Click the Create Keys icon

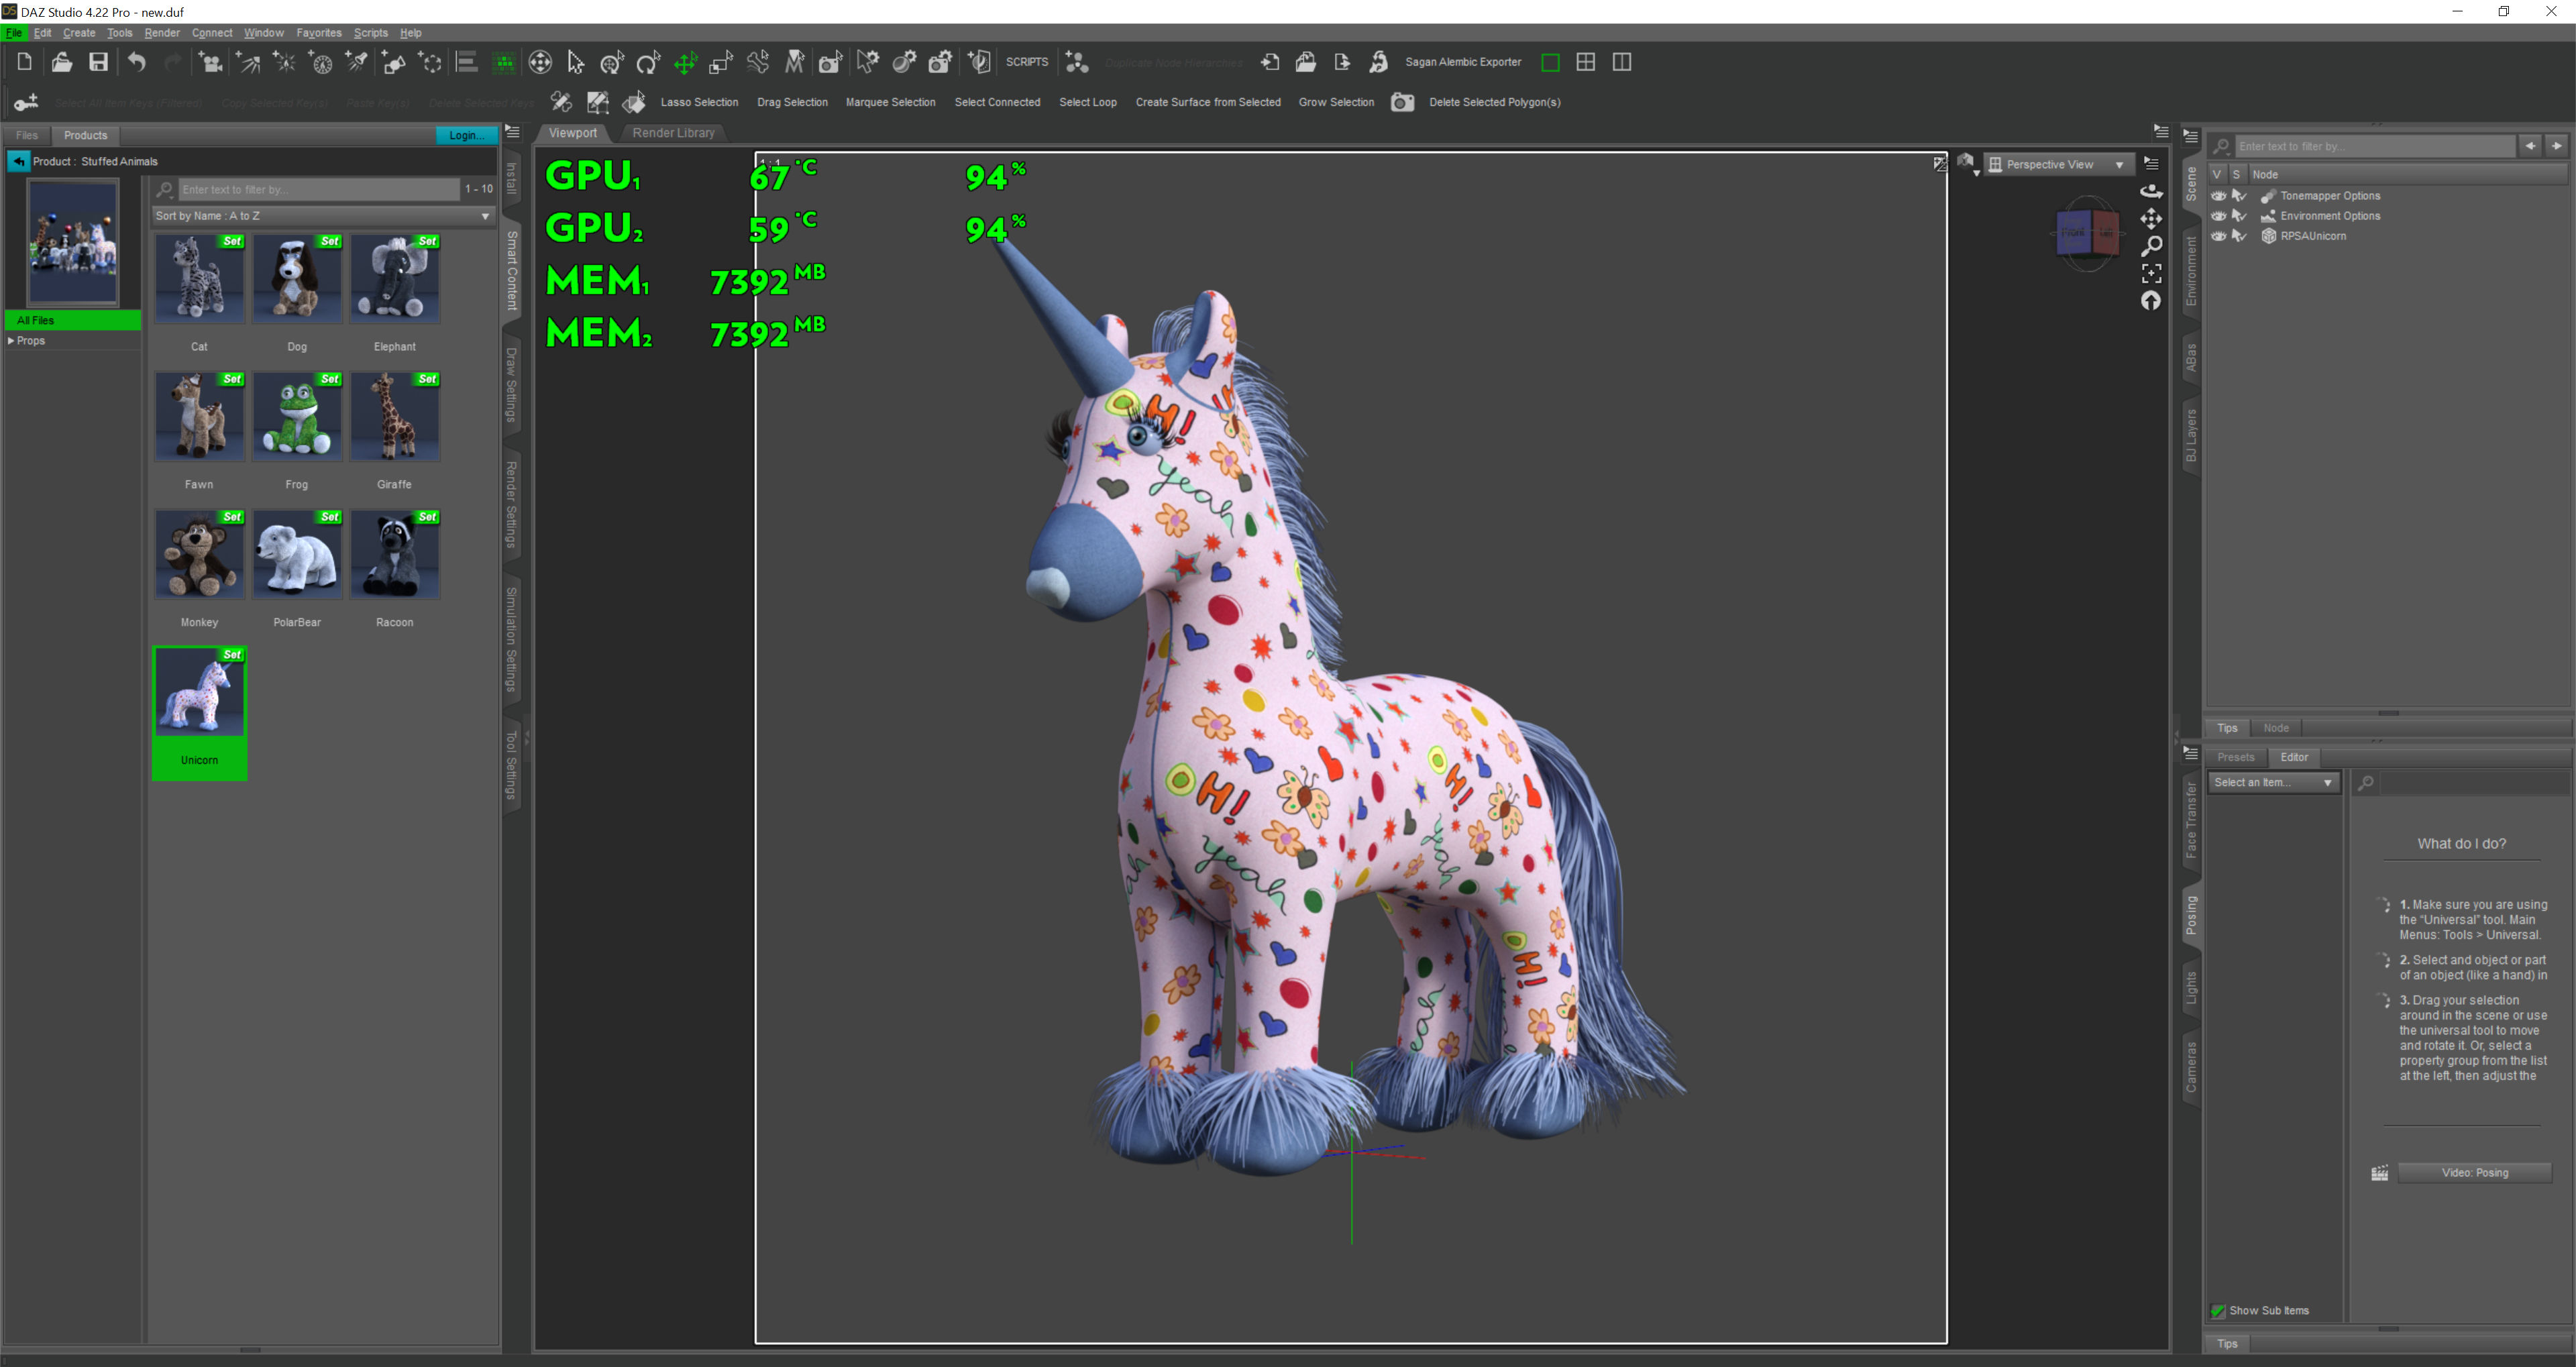26,102
